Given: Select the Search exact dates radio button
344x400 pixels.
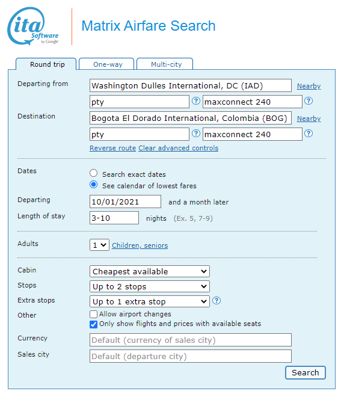Looking at the screenshot, I should pos(94,173).
